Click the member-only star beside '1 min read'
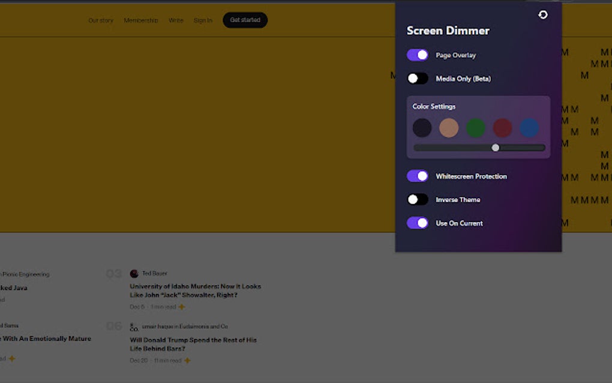This screenshot has height=383, width=612. (181, 307)
